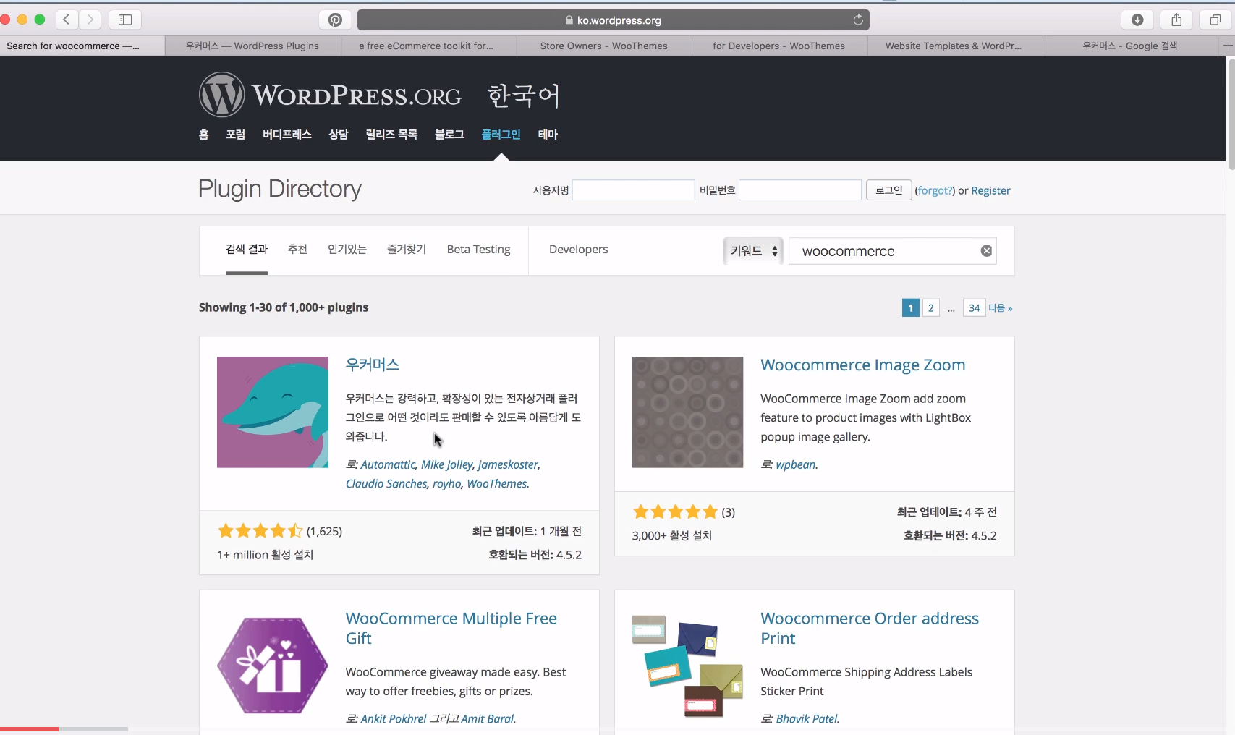Open the 테마 nav item
The height and width of the screenshot is (735, 1235).
click(x=548, y=135)
